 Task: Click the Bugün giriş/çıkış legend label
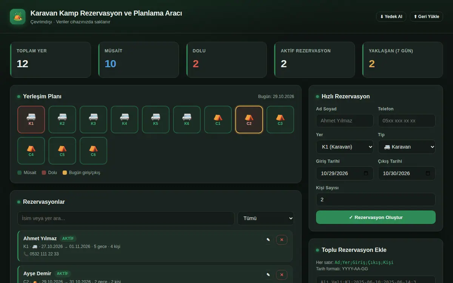[x=85, y=172]
